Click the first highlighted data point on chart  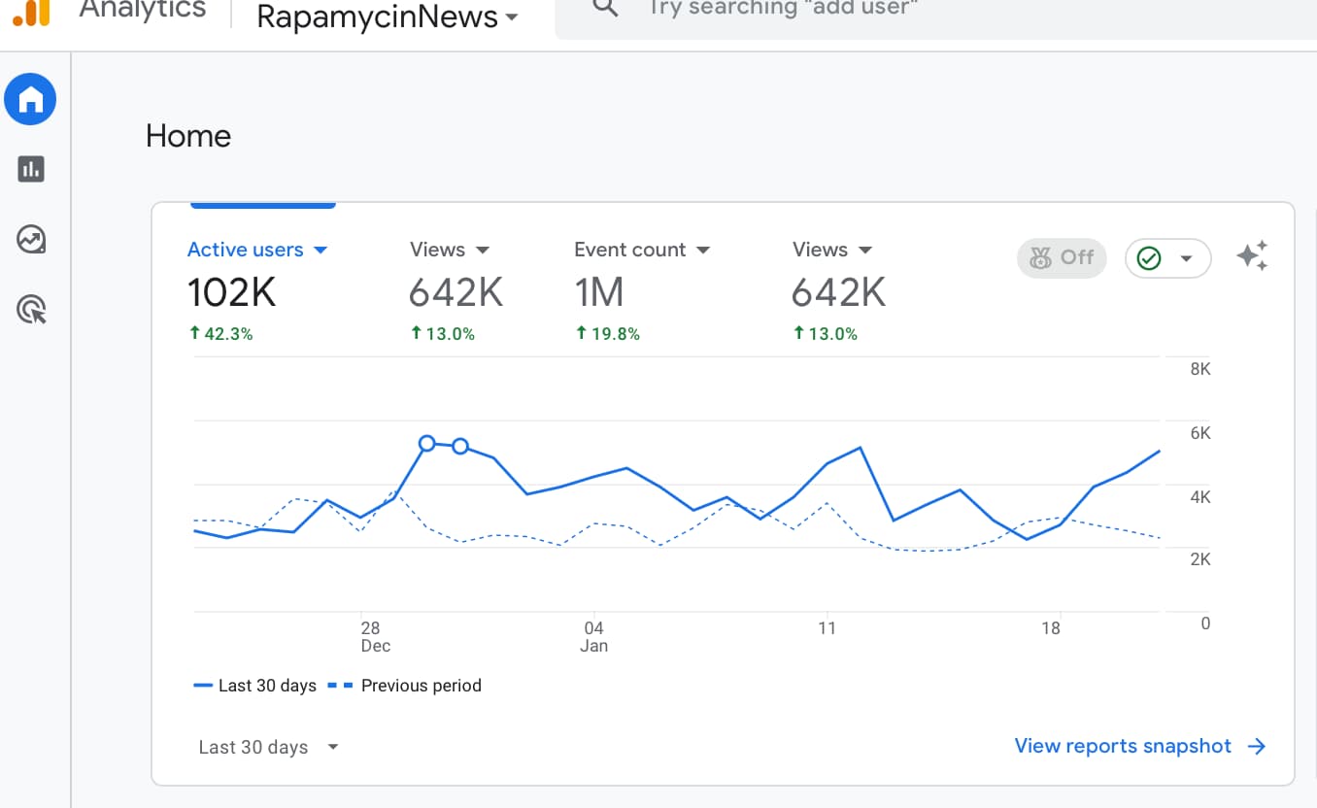tap(426, 443)
